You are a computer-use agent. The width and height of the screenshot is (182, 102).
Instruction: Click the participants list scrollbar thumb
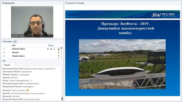[61, 48]
